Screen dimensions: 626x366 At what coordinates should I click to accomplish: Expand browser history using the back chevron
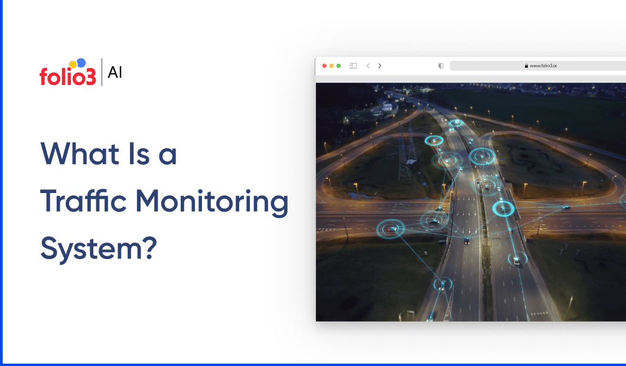click(369, 66)
